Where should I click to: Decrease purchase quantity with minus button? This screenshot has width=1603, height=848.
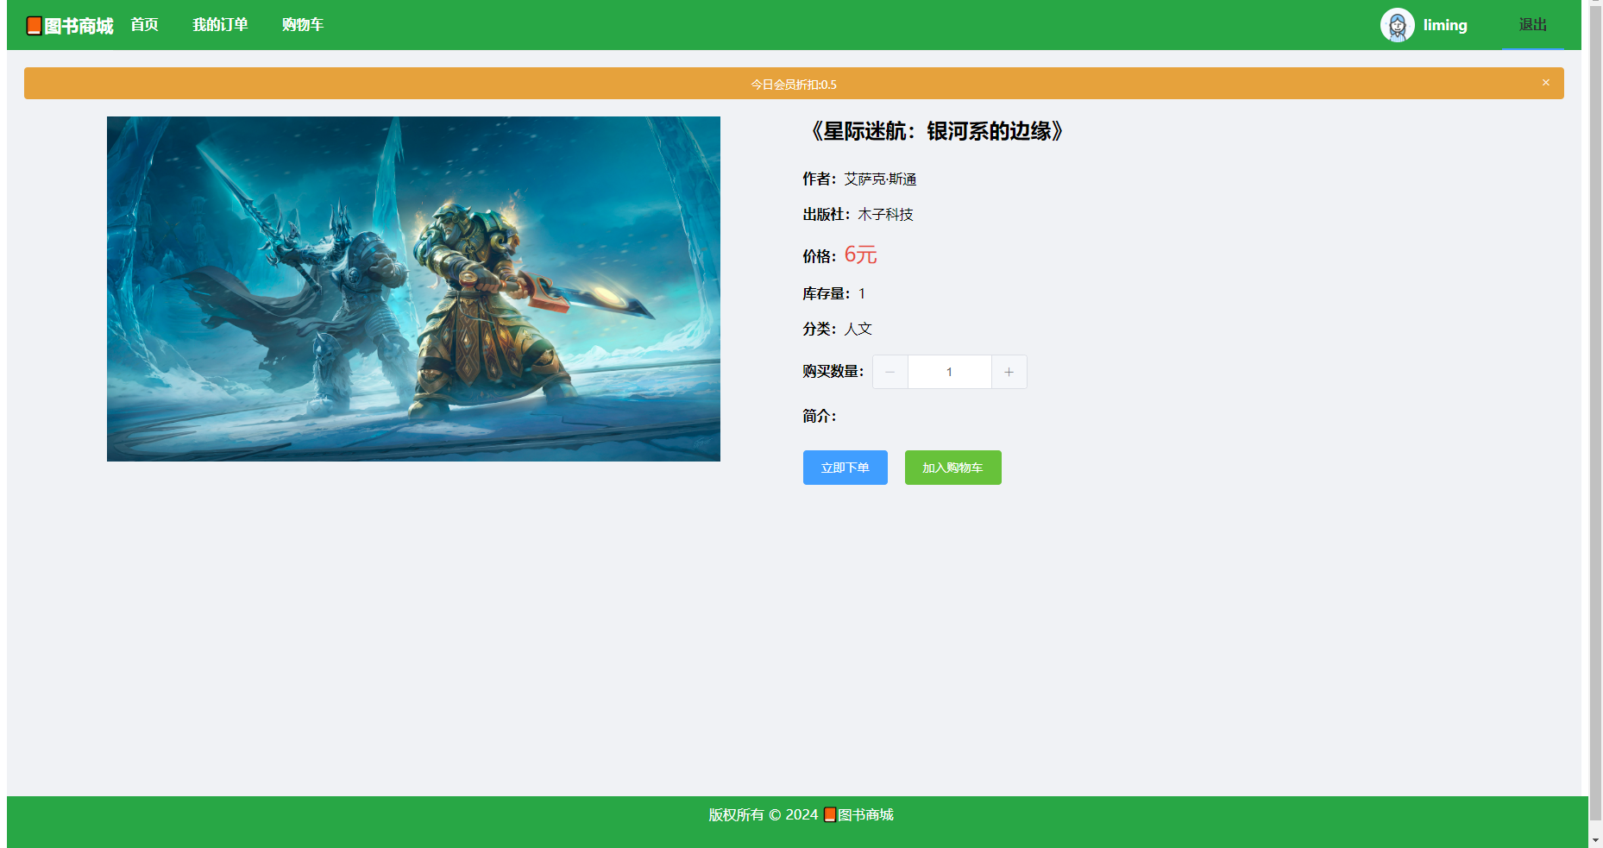pos(890,372)
